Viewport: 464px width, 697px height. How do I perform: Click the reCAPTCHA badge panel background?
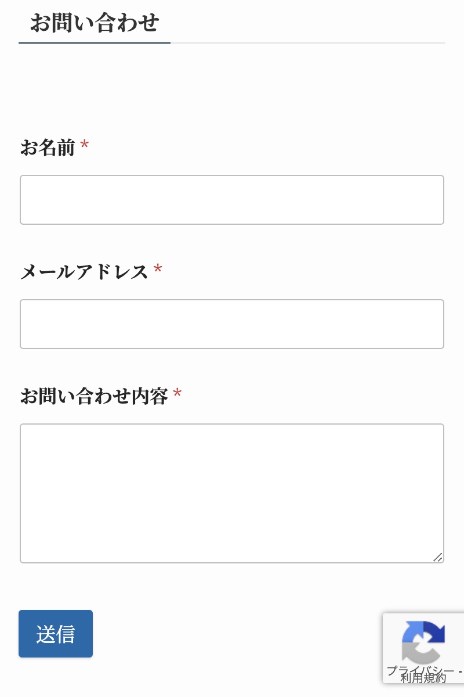coord(423,648)
